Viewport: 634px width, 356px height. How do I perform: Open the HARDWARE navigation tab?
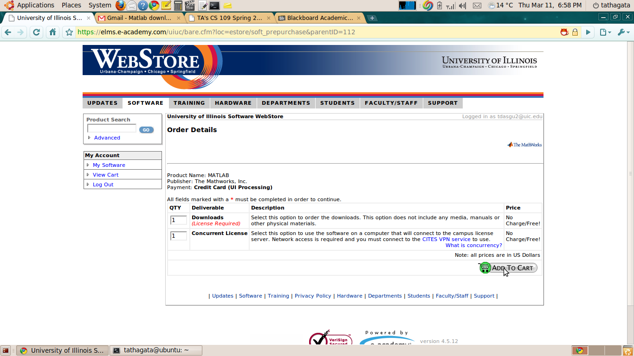coord(233,103)
